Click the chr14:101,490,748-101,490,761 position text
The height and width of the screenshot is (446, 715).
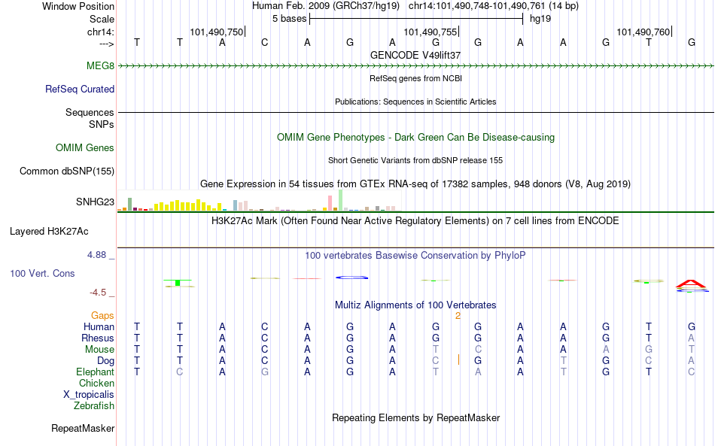(494, 6)
